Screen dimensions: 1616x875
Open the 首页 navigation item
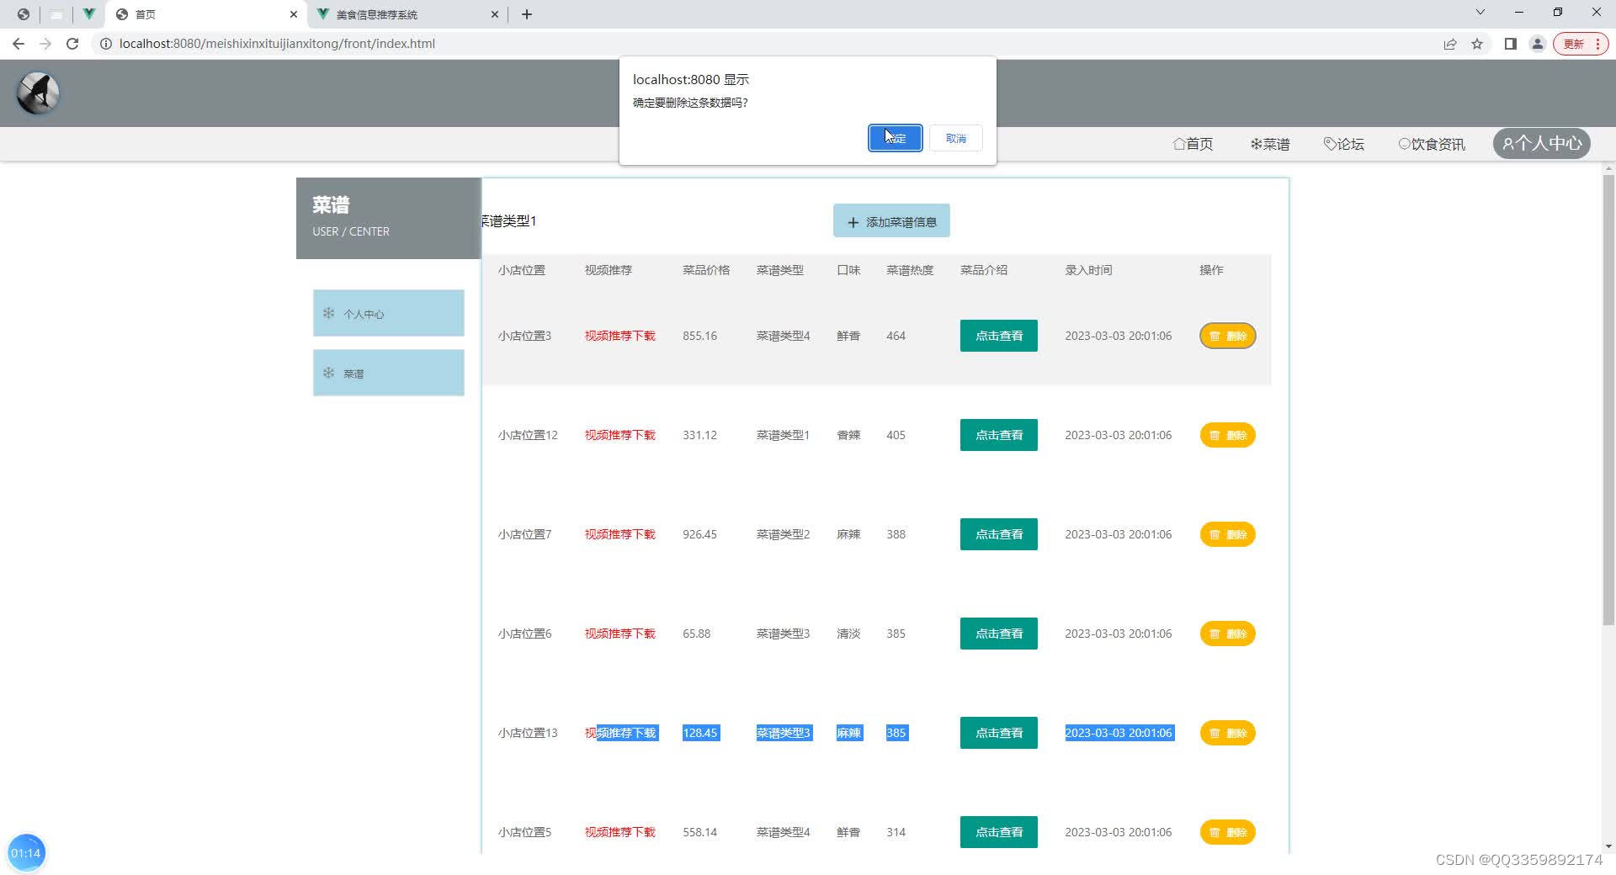click(x=1193, y=144)
